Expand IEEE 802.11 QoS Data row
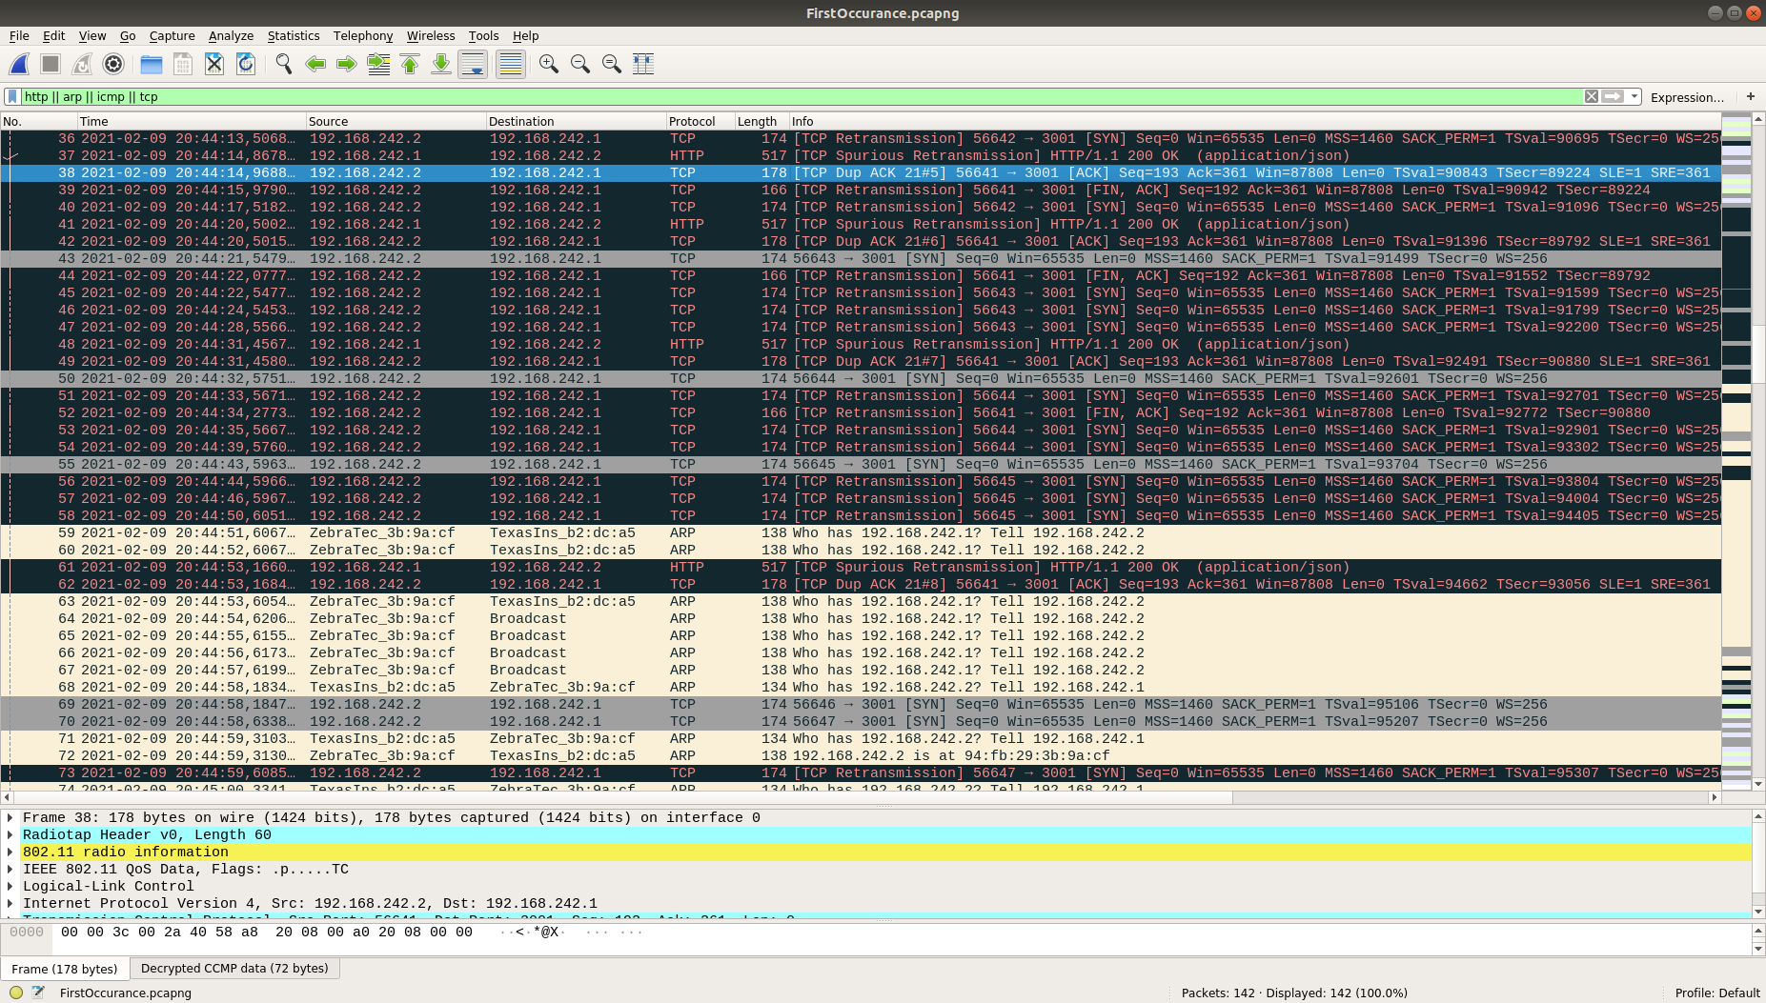This screenshot has width=1766, height=1003. [x=10, y=869]
